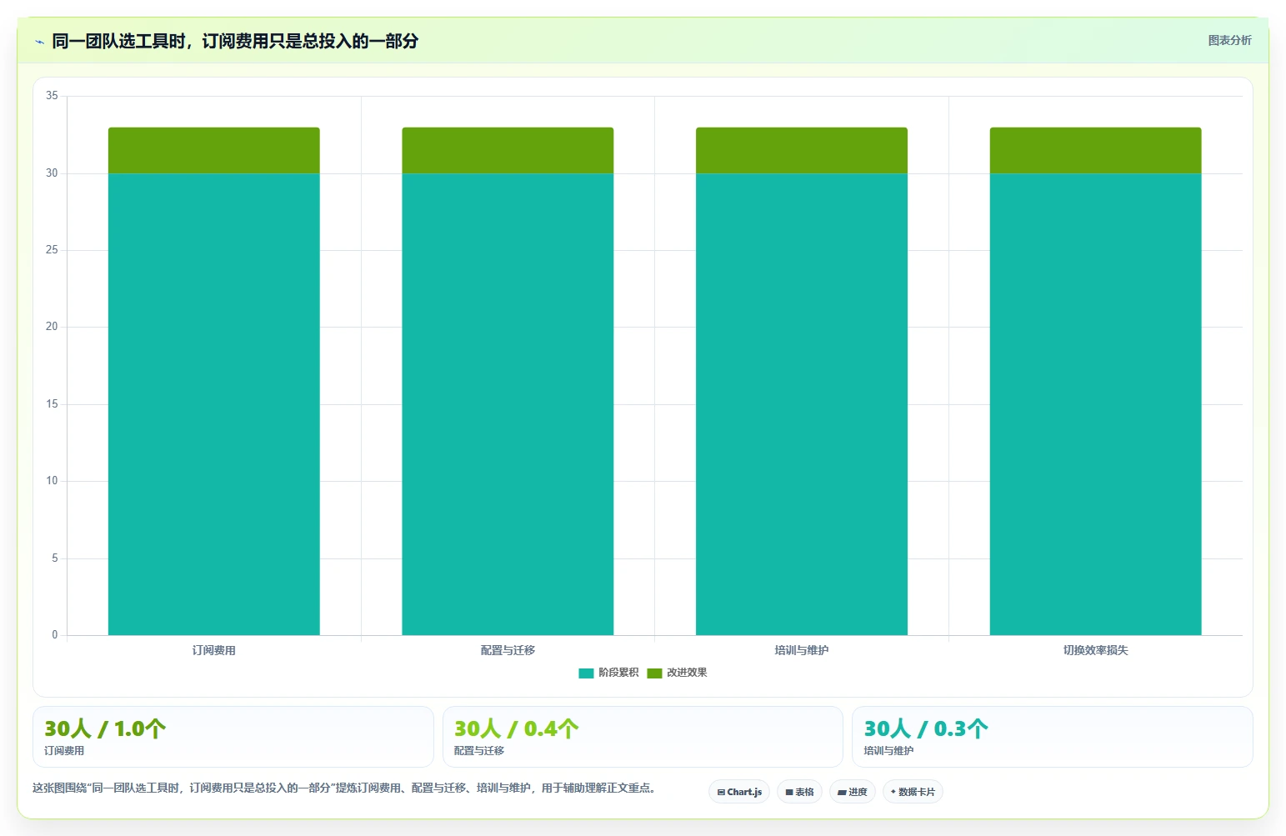Click the 30人 / 0.3个 card value
The width and height of the screenshot is (1286, 836).
coord(926,728)
